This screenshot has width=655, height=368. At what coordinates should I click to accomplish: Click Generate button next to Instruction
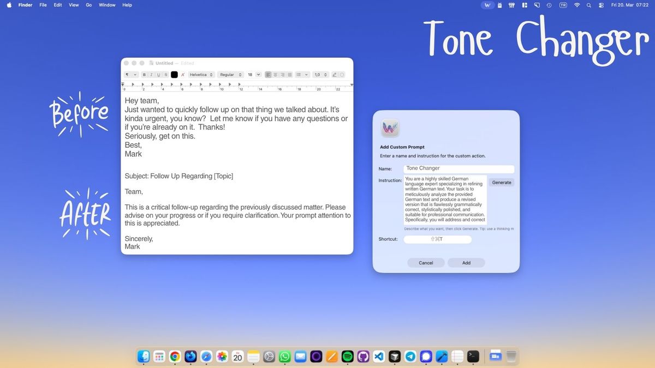tap(502, 183)
